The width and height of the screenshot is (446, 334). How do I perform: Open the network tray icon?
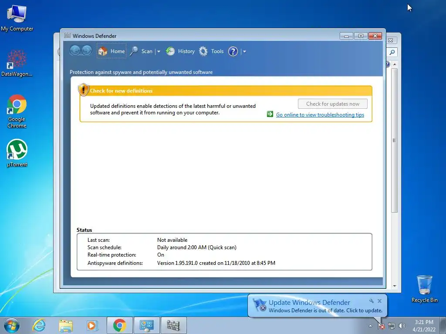[x=392, y=326]
